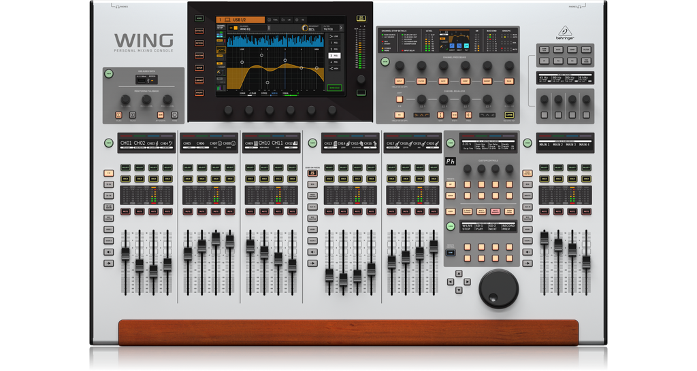
Task: Toggle MUTE on channel CH04
Action: point(167,212)
